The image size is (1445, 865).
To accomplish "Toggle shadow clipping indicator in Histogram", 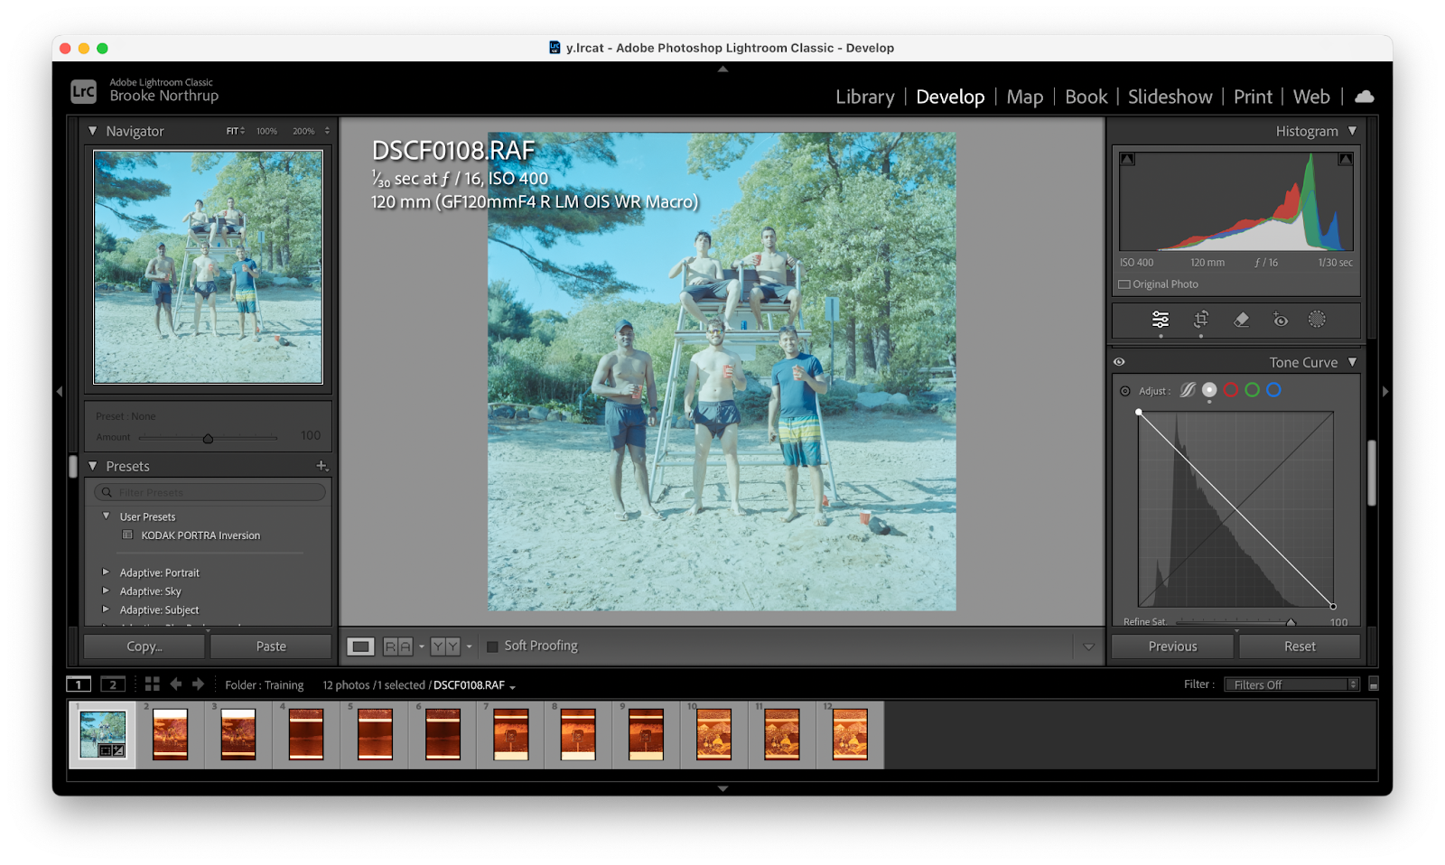I will [1127, 159].
